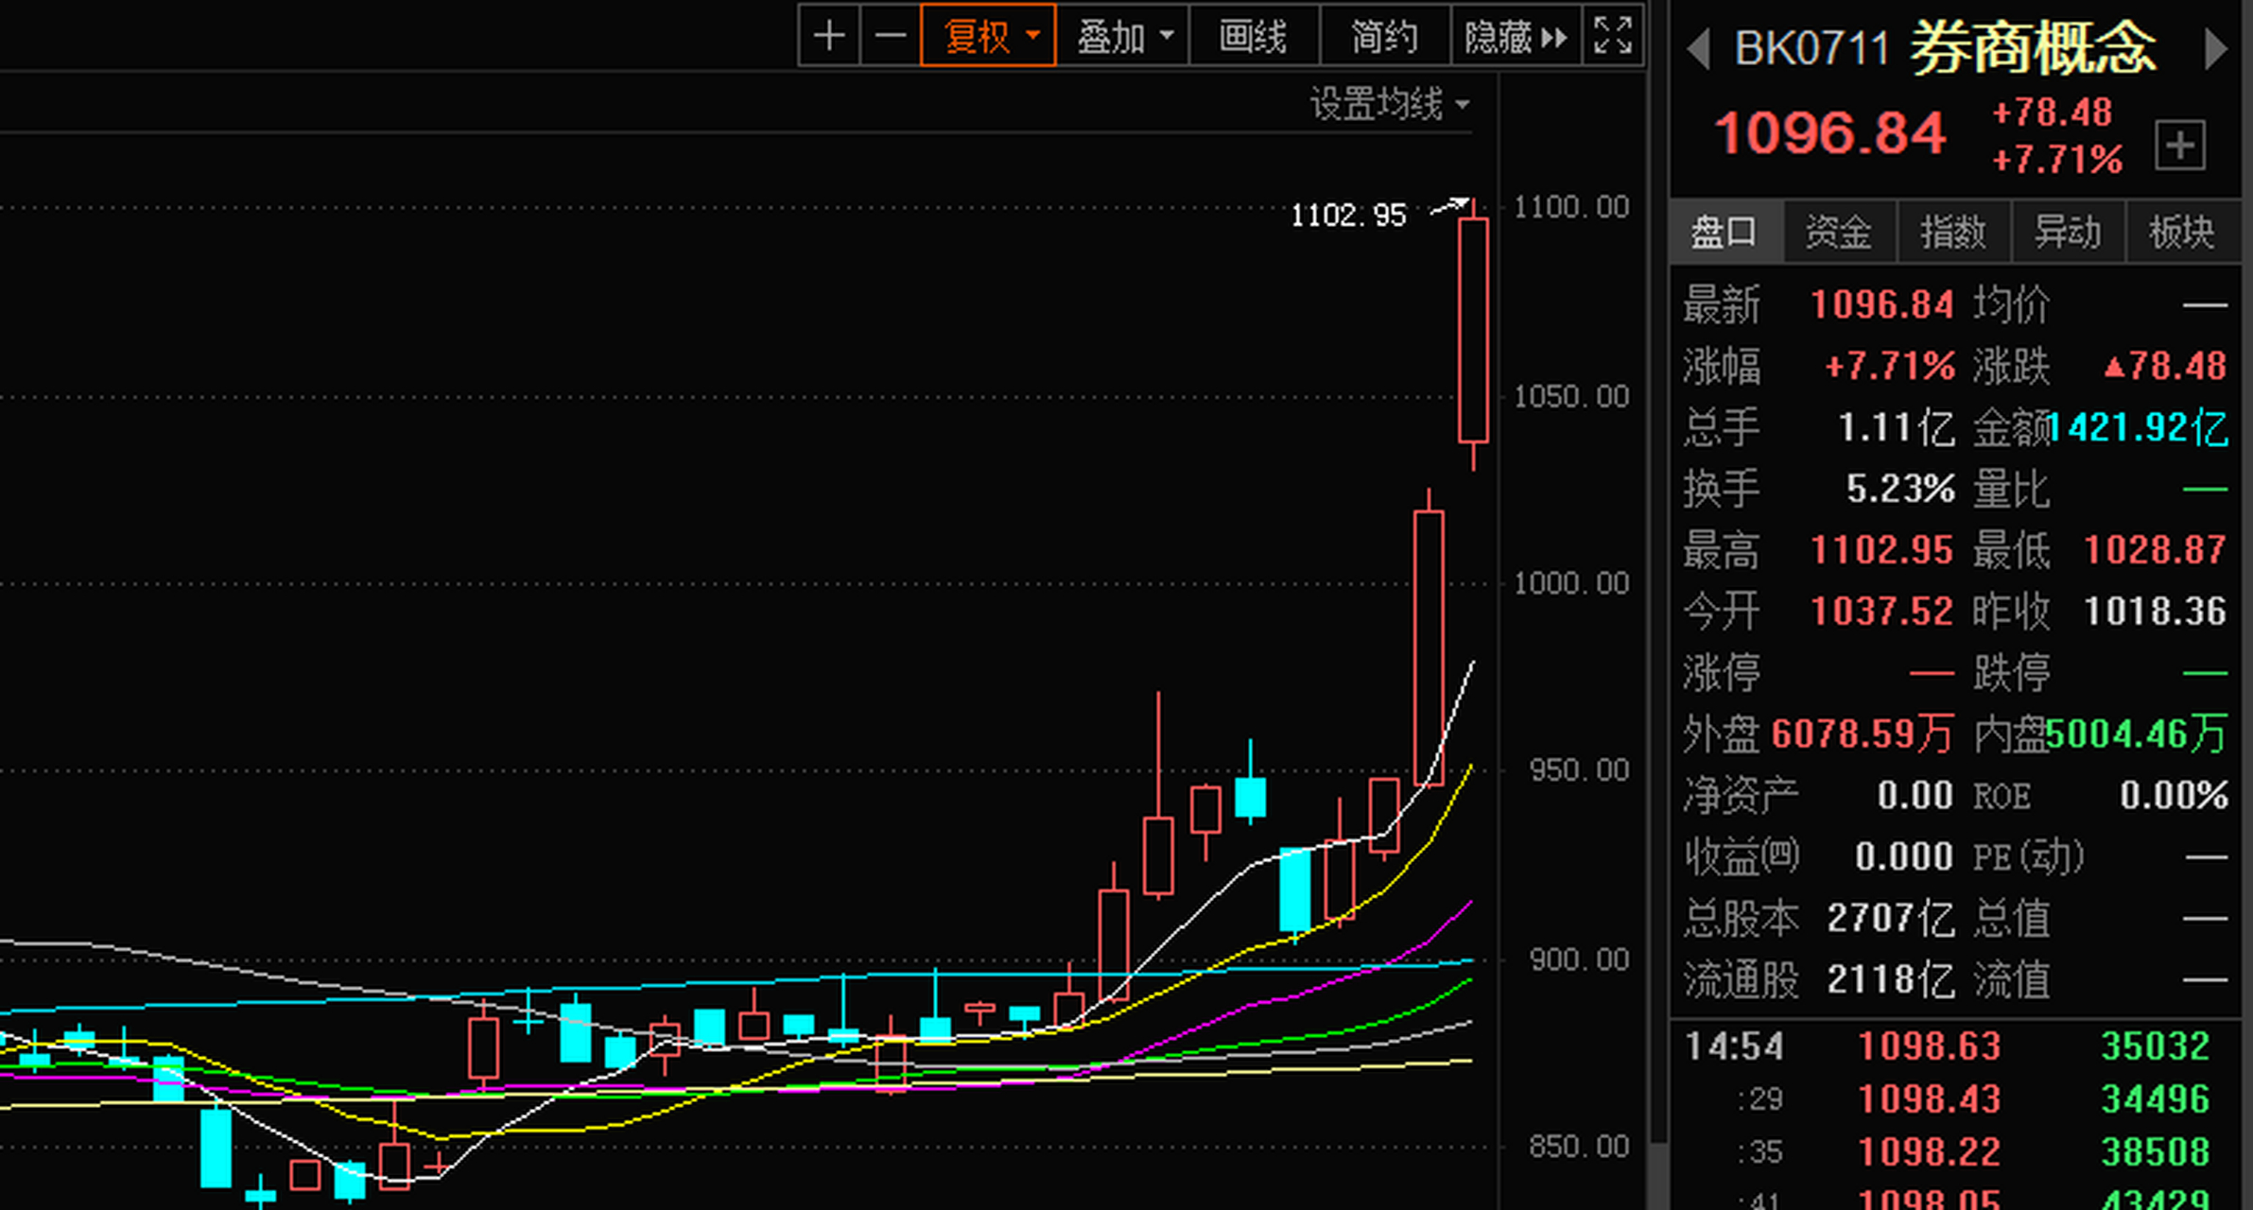The height and width of the screenshot is (1210, 2253).
Task: Click the latest tall red candlestick
Action: (1473, 331)
